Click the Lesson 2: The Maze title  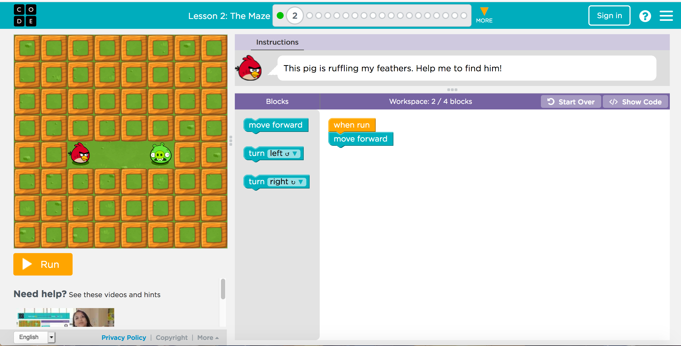click(229, 16)
